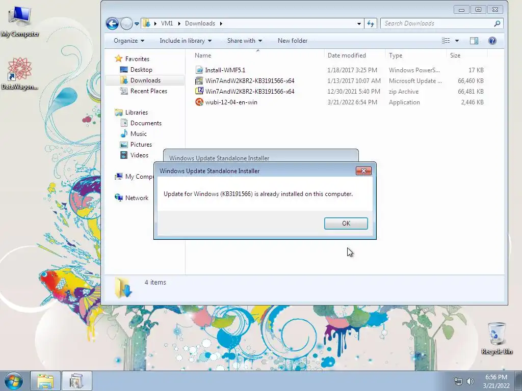
Task: Click the Forward navigation arrow
Action: pyautogui.click(x=126, y=23)
